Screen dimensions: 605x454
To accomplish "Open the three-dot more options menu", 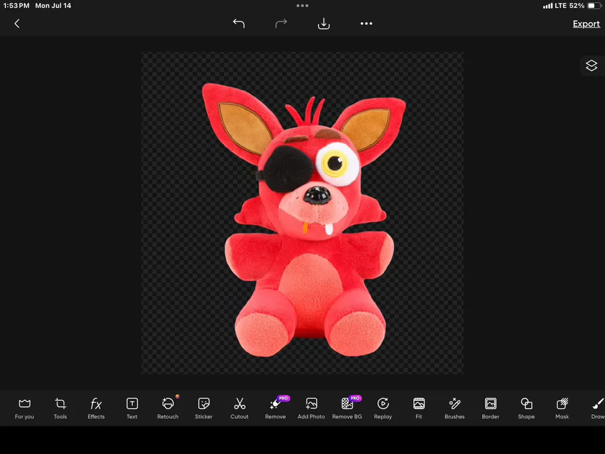I will pyautogui.click(x=366, y=24).
